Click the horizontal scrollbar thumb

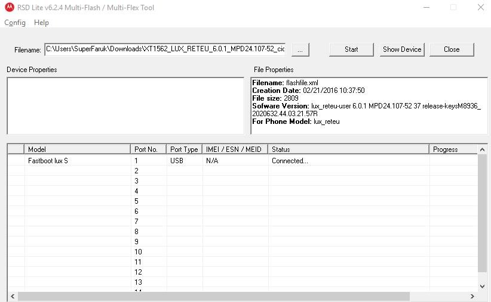pyautogui.click(x=214, y=296)
